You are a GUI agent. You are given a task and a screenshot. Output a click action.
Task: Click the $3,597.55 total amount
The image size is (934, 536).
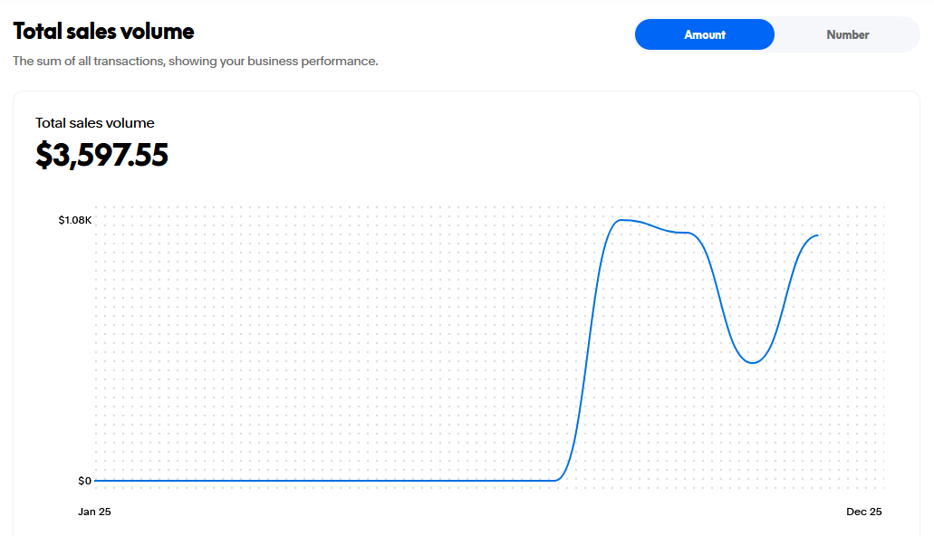click(102, 155)
